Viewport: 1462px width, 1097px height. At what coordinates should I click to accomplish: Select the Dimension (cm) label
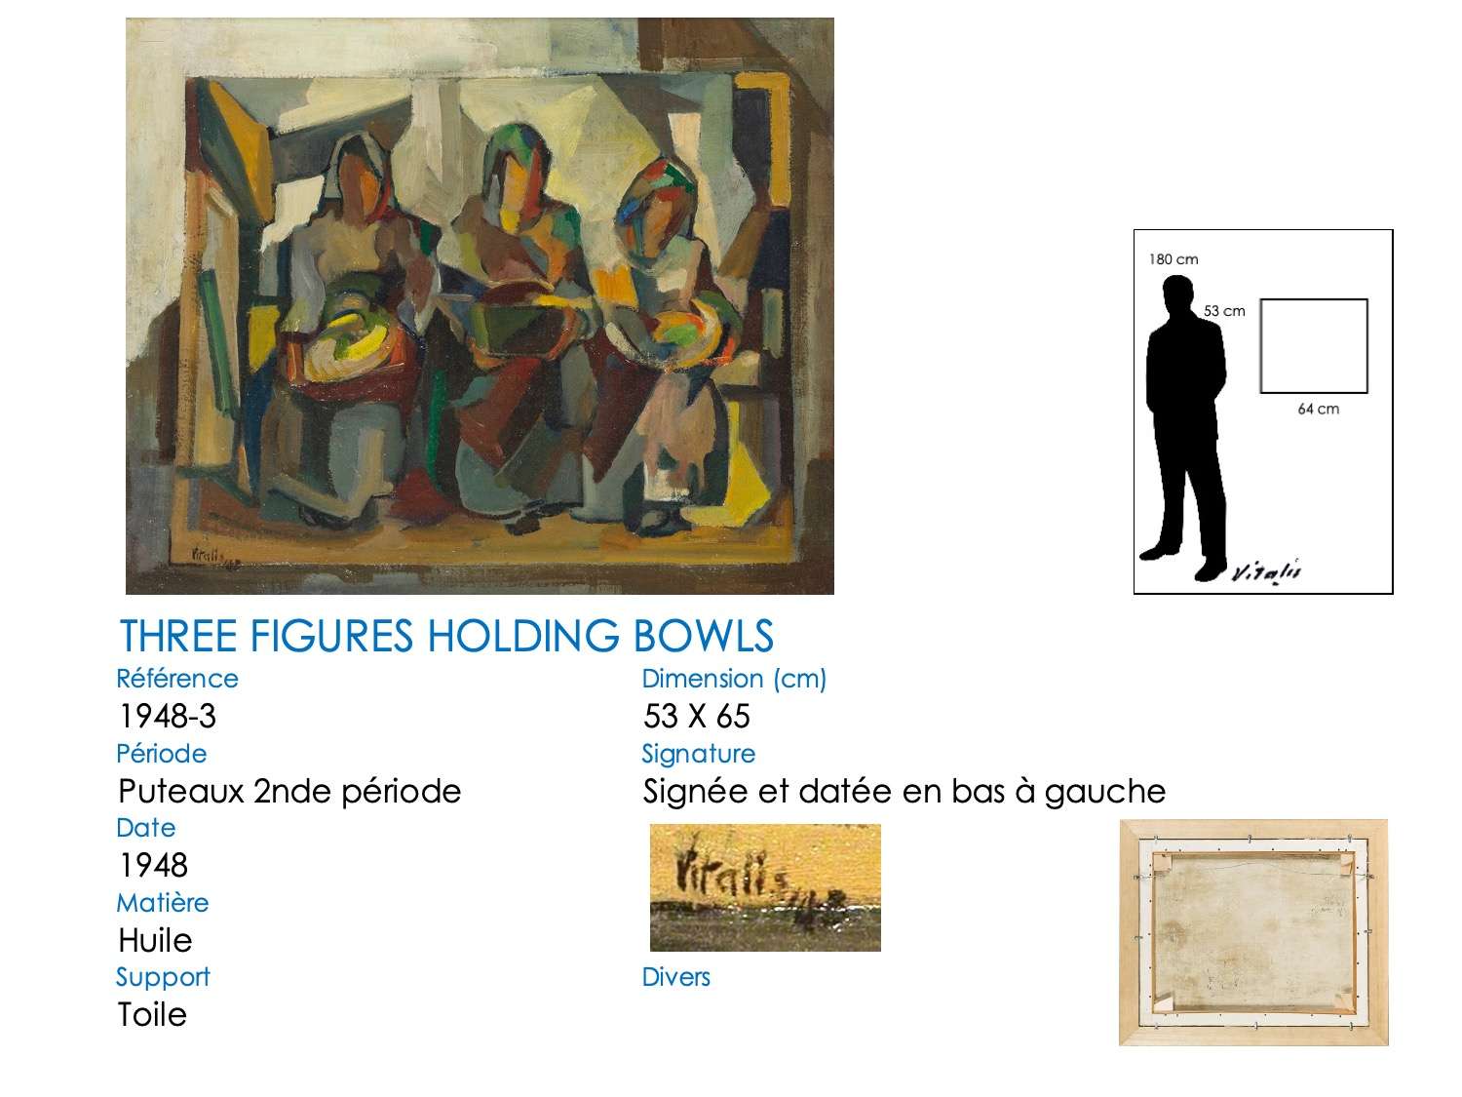click(x=734, y=679)
